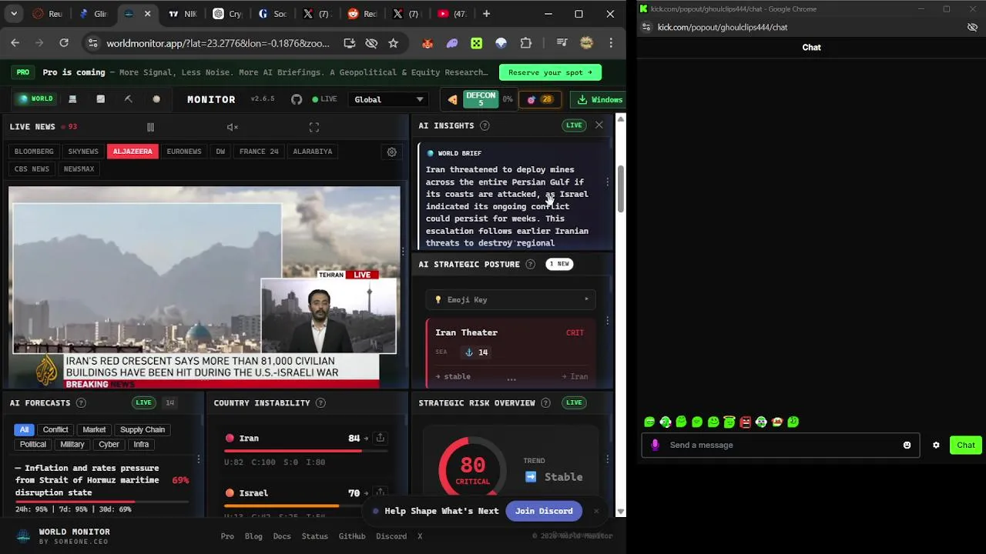986x554 pixels.
Task: Select the tech variant icon next to WORLD
Action: (x=72, y=99)
